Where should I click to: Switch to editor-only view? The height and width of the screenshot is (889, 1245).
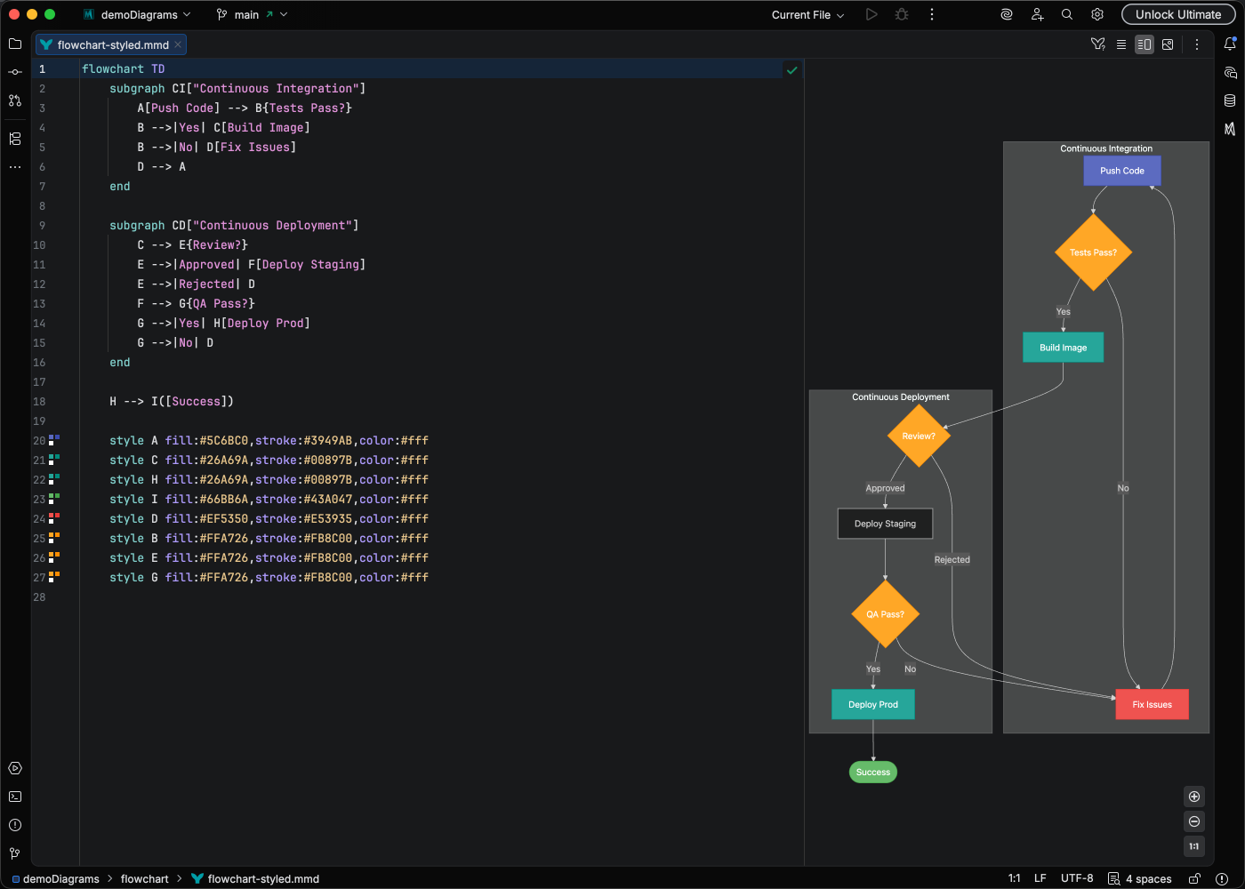(1121, 44)
